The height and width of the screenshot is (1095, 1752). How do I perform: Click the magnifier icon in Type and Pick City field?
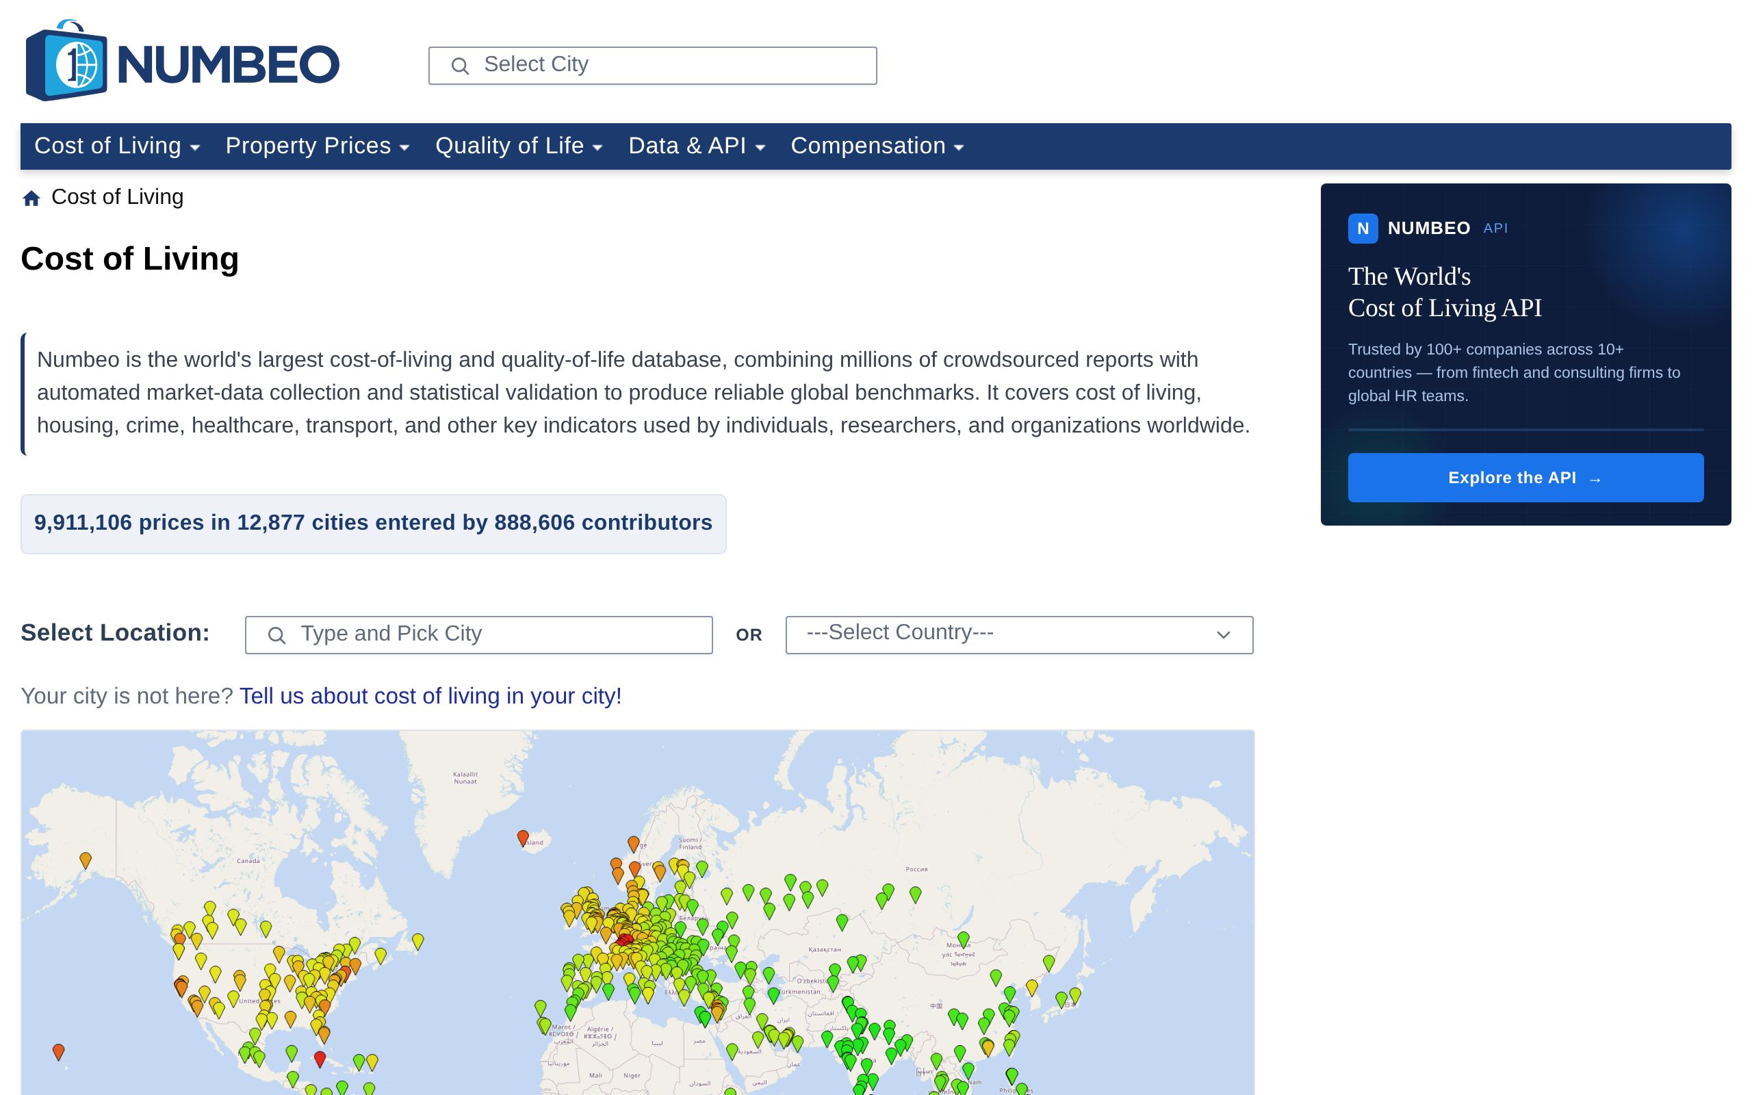pos(276,635)
